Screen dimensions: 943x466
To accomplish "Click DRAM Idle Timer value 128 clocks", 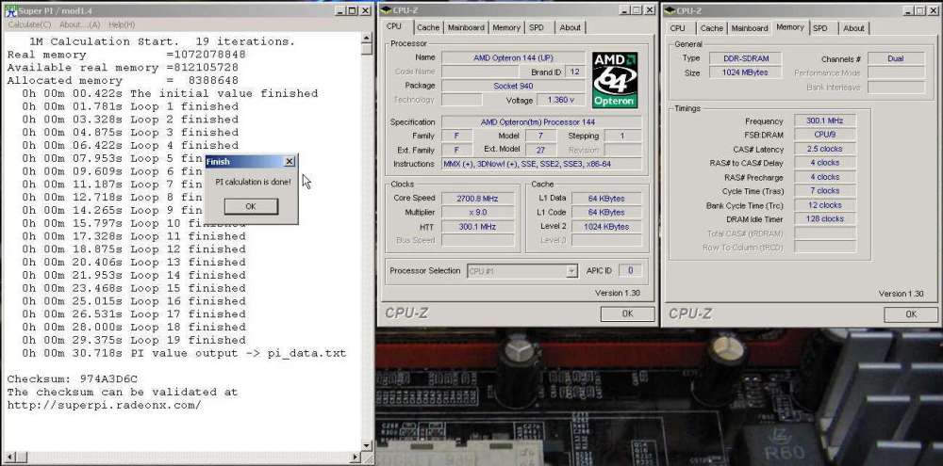I will [824, 219].
